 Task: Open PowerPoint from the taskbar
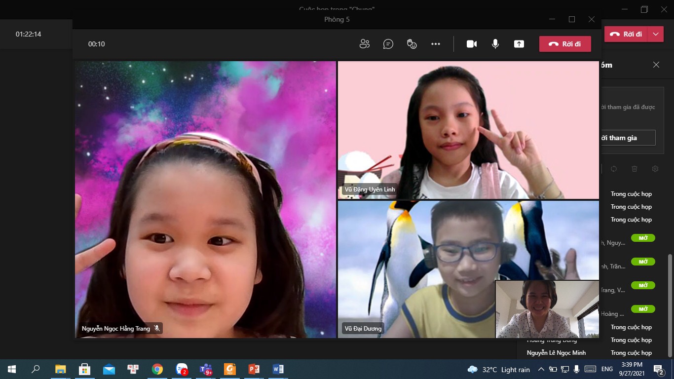[x=254, y=369]
